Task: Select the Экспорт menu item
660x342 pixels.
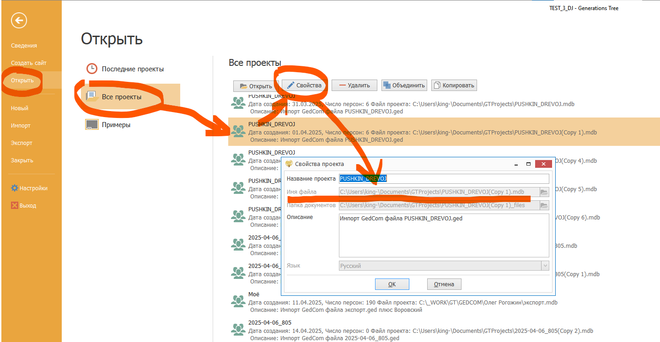Action: coord(21,143)
